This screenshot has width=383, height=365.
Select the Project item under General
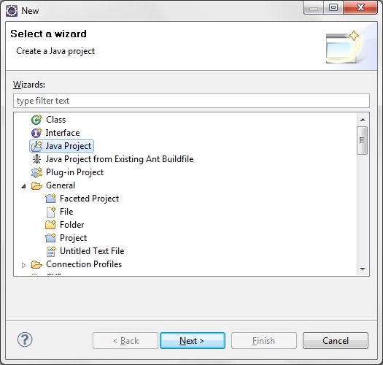73,238
